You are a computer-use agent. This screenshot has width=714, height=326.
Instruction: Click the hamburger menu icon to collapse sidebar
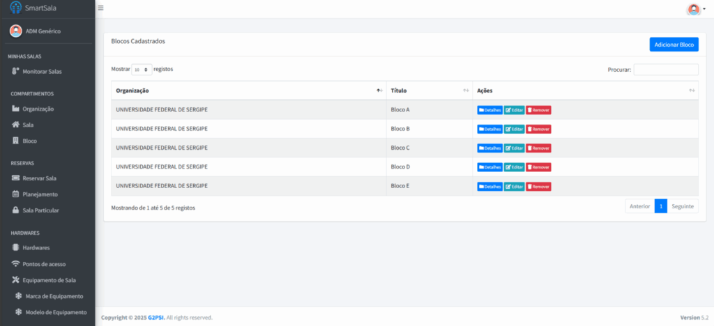pos(101,8)
